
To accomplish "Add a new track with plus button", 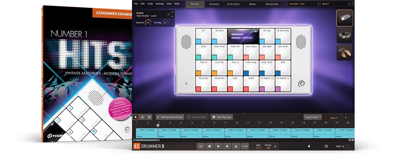I will (x=345, y=117).
